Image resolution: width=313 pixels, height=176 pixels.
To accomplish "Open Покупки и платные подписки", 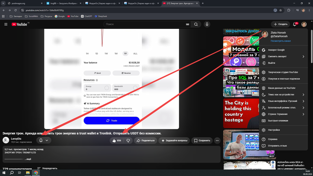I will 284,79.
